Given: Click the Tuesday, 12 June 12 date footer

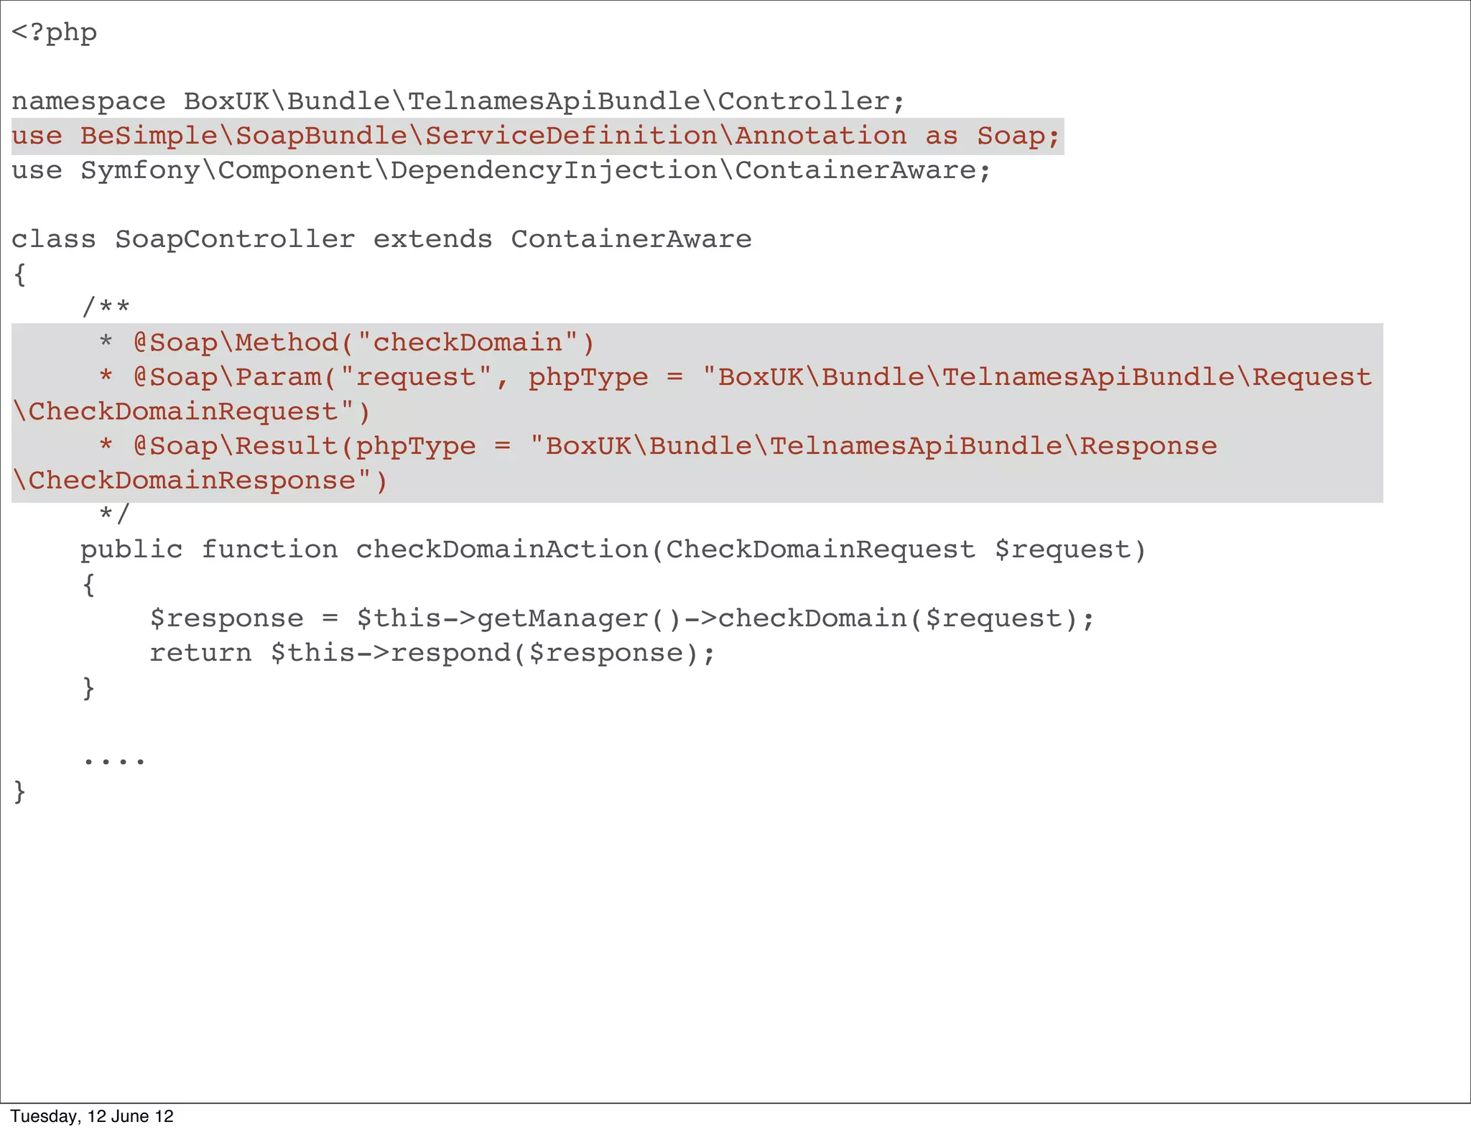Looking at the screenshot, I should (92, 1116).
